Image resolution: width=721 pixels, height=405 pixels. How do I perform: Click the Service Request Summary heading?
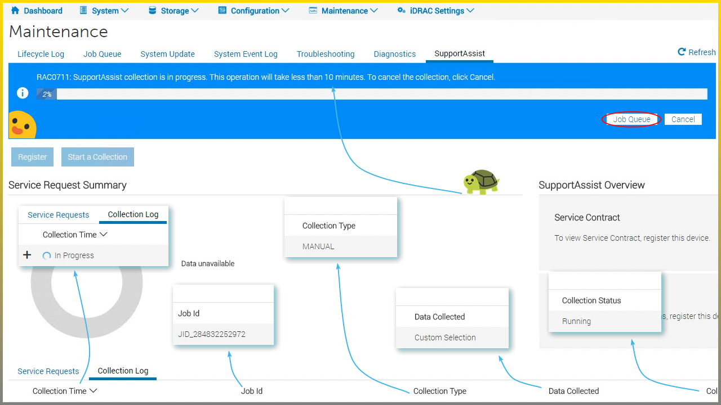tap(68, 185)
